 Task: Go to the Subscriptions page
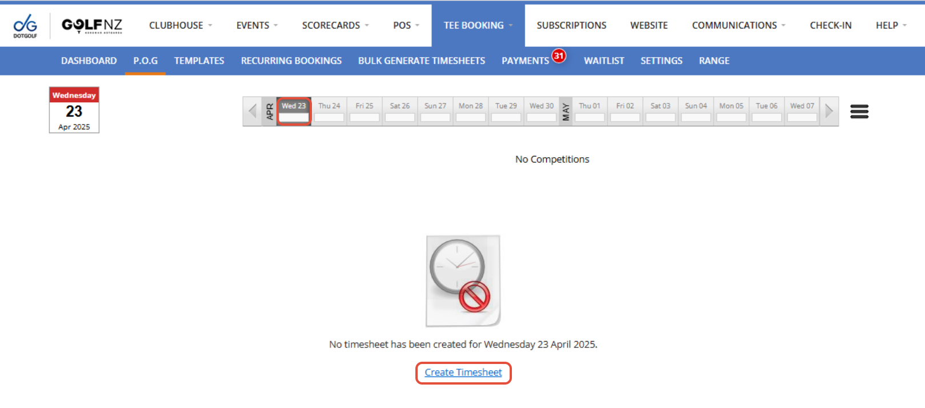tap(571, 26)
